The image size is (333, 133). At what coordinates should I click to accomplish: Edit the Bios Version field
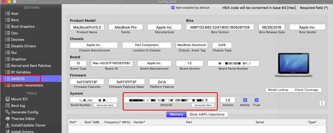click(x=220, y=27)
